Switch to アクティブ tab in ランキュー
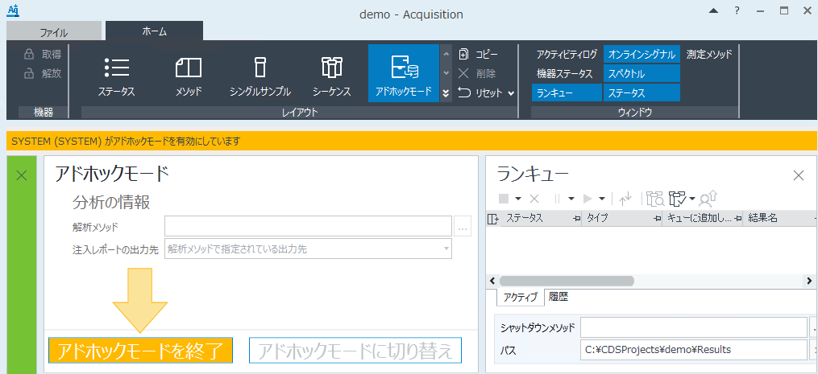This screenshot has height=374, width=818. coord(520,298)
